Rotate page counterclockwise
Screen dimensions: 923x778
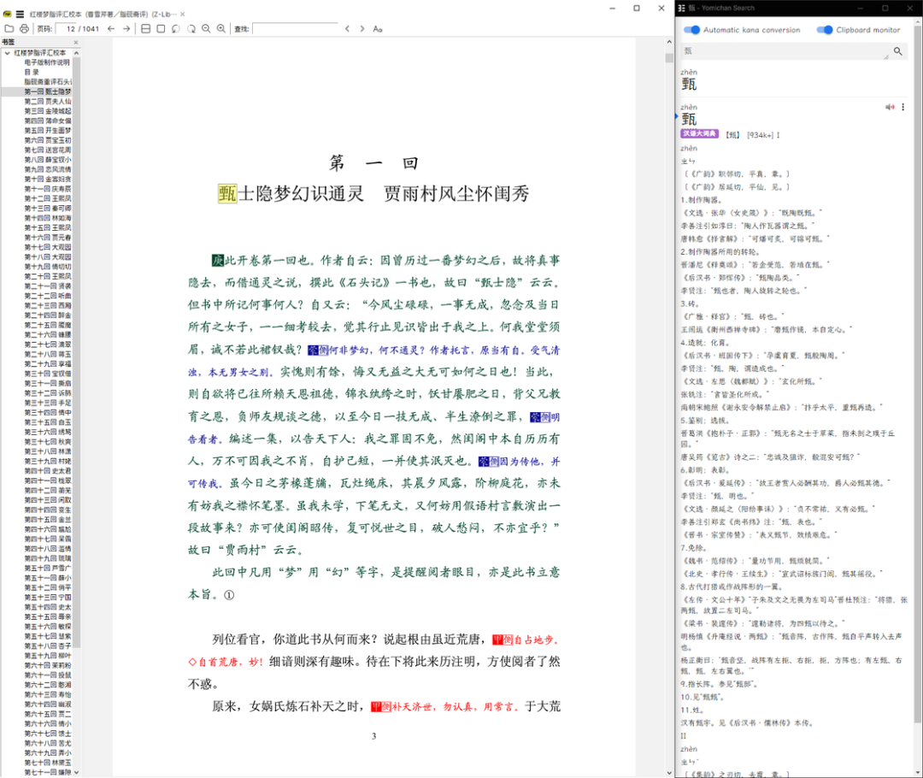(175, 29)
